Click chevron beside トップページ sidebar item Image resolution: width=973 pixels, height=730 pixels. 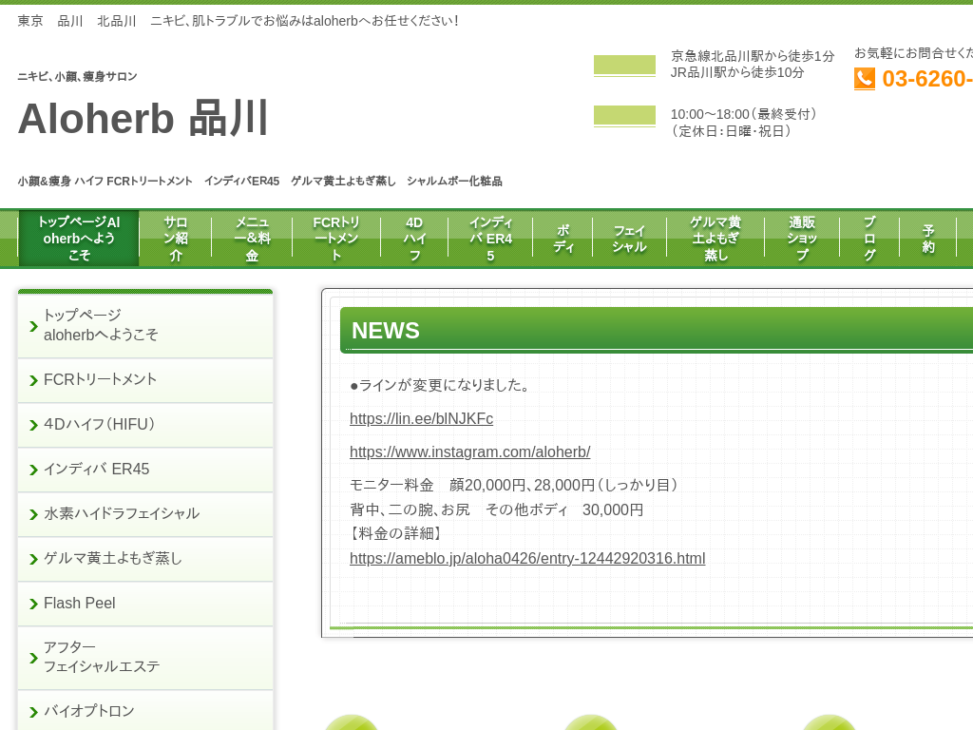click(33, 326)
